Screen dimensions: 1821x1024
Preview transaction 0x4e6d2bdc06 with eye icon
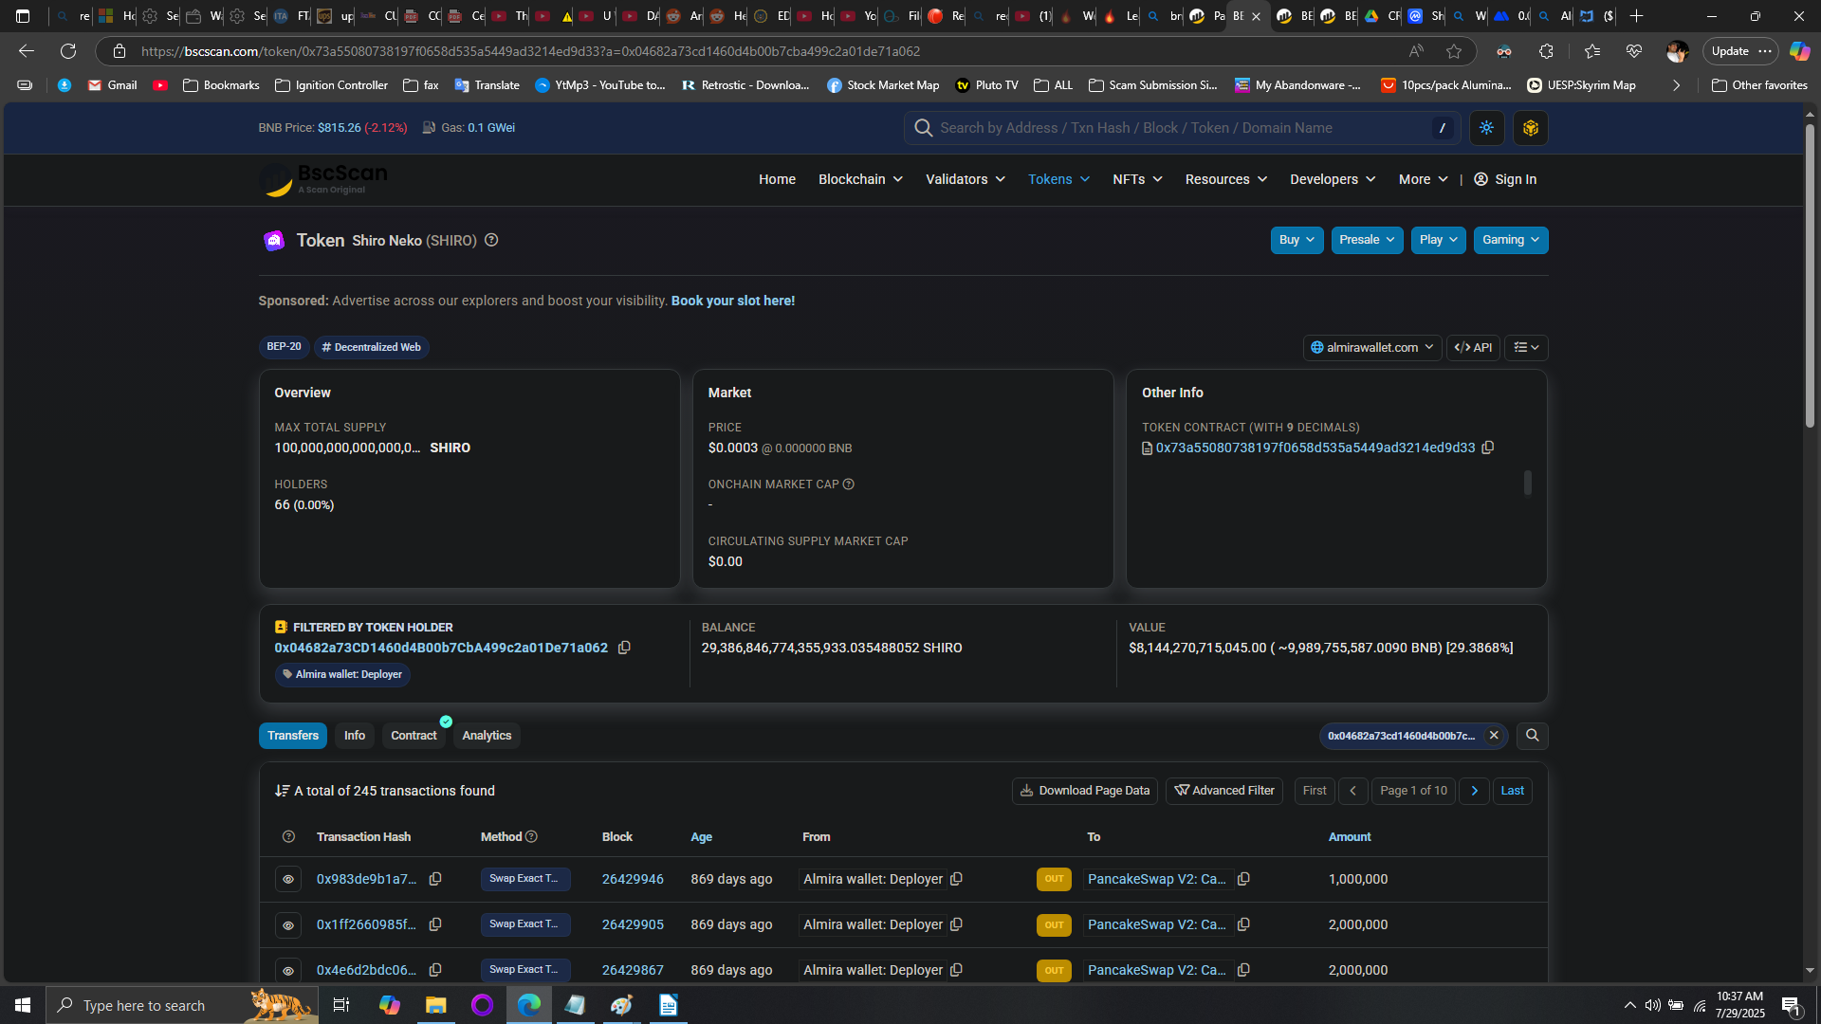click(288, 970)
